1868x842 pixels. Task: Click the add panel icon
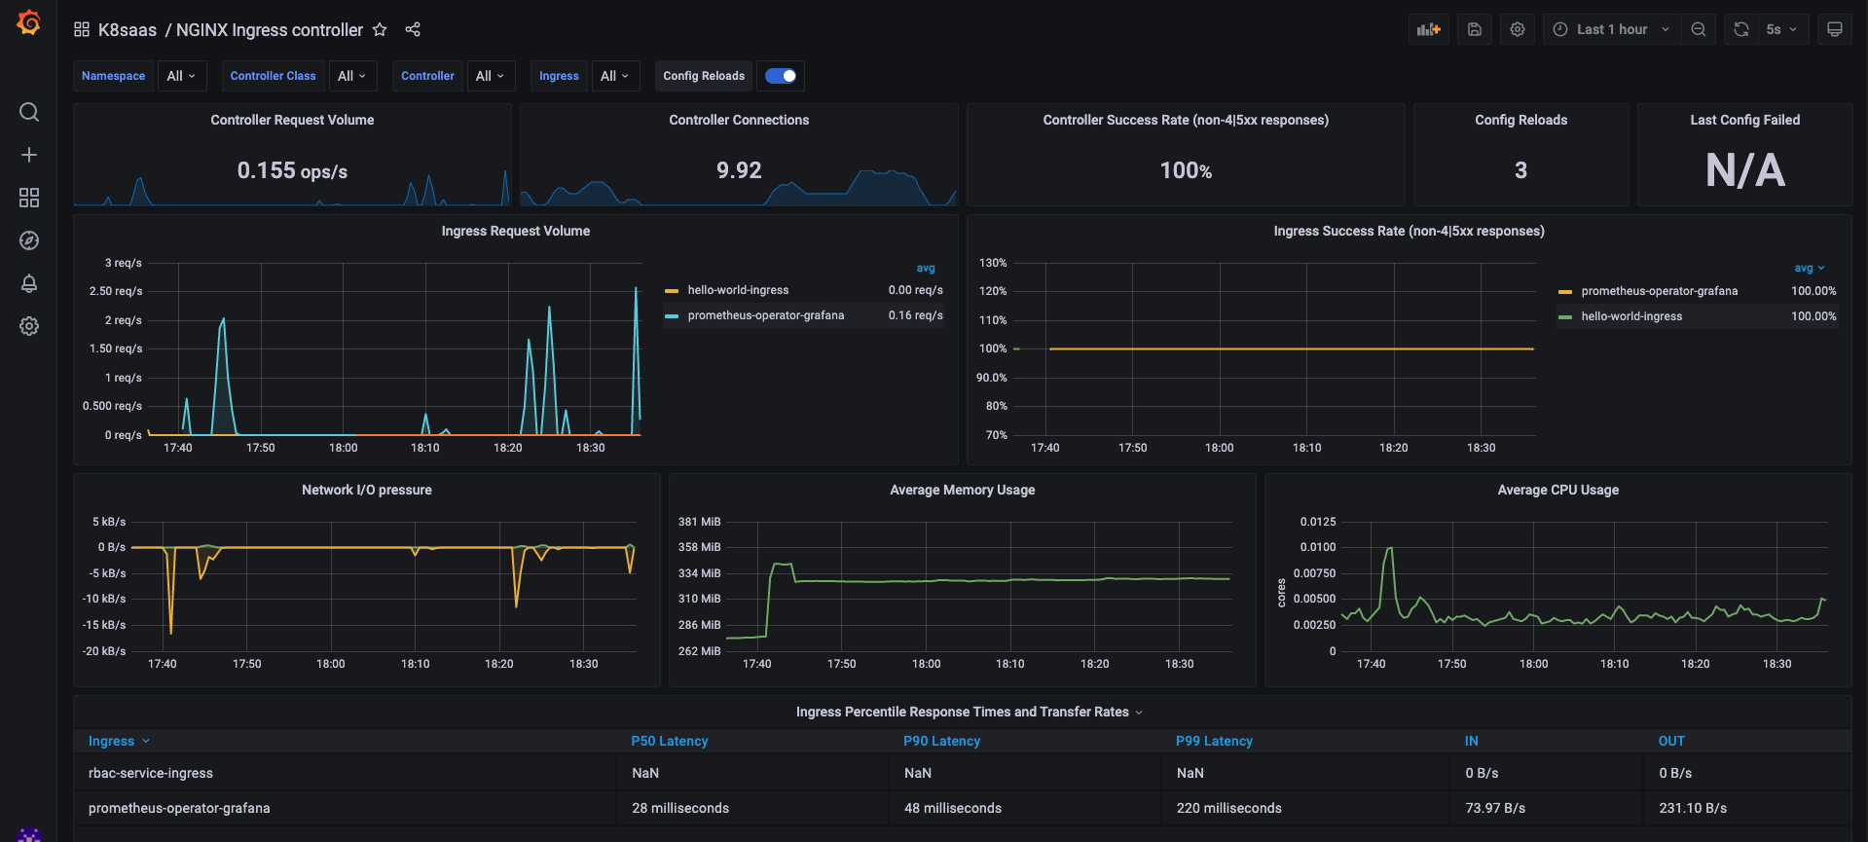point(1429,29)
